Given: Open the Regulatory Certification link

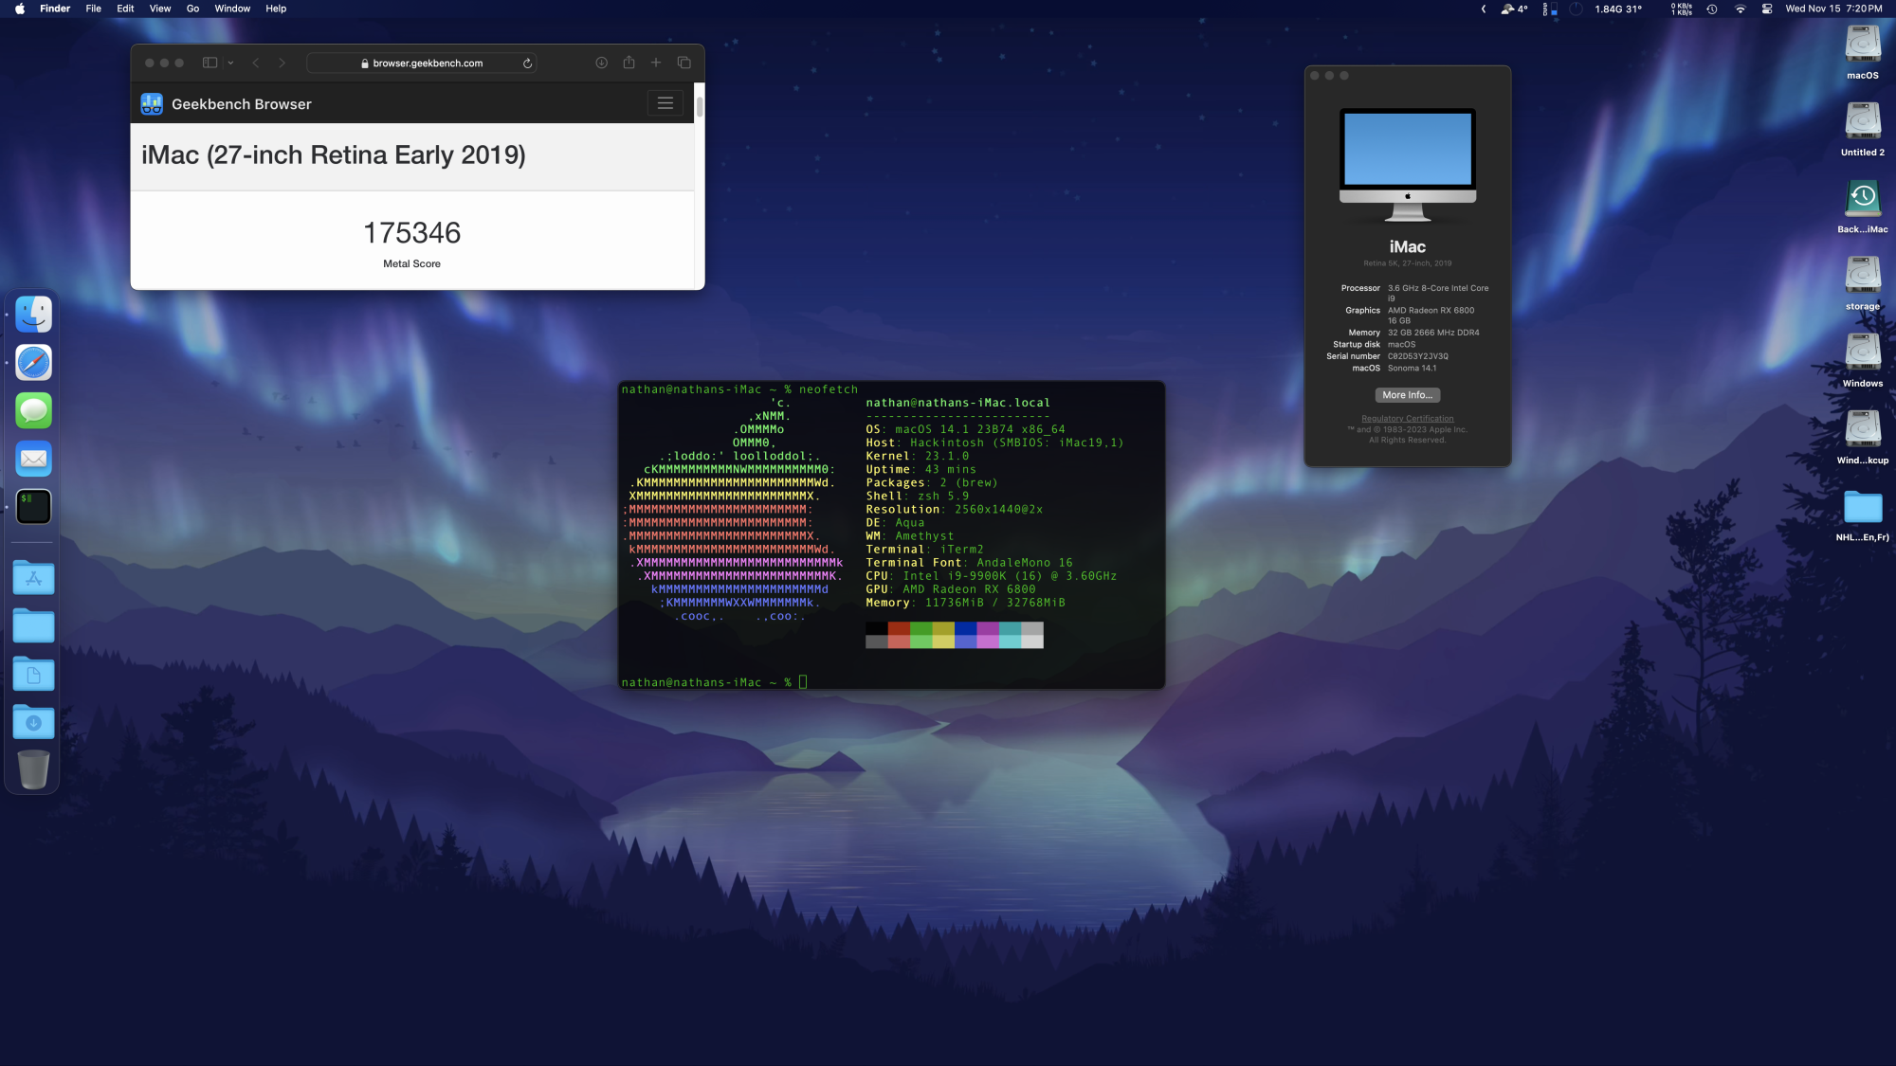Looking at the screenshot, I should pyautogui.click(x=1407, y=418).
